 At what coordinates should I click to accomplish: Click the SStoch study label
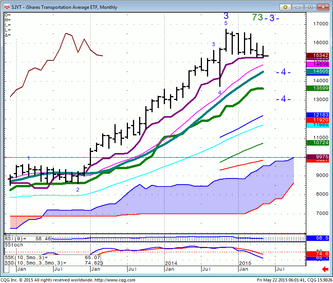(14, 245)
